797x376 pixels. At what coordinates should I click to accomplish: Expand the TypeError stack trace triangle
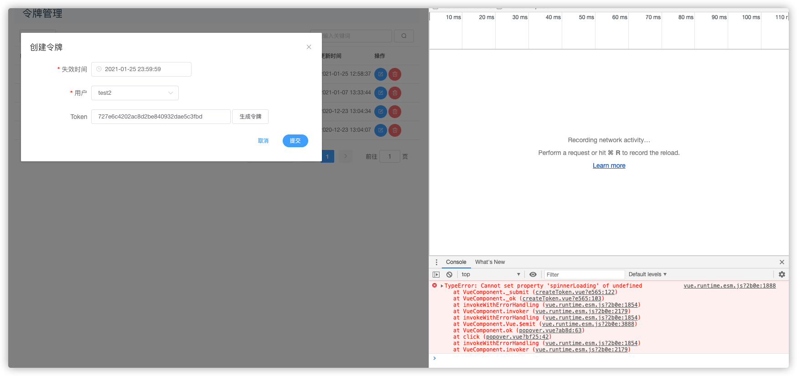[442, 286]
